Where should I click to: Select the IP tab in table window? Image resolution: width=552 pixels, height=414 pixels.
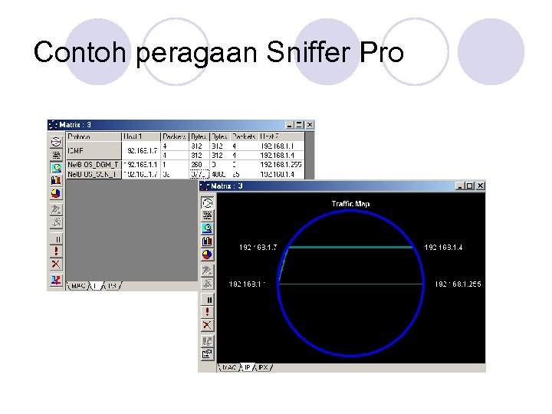pyautogui.click(x=96, y=286)
